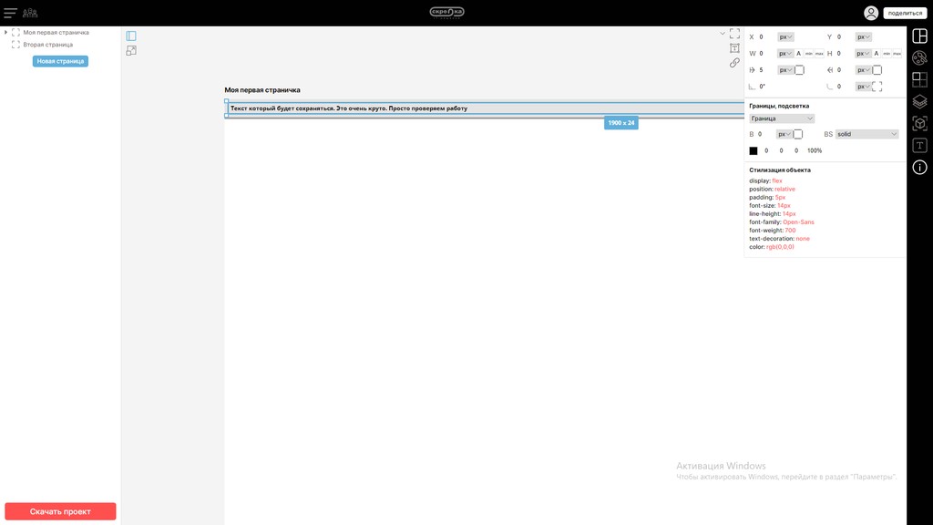Click the 1900 x 24 size label
Screen dimensions: 933x525
[621, 123]
